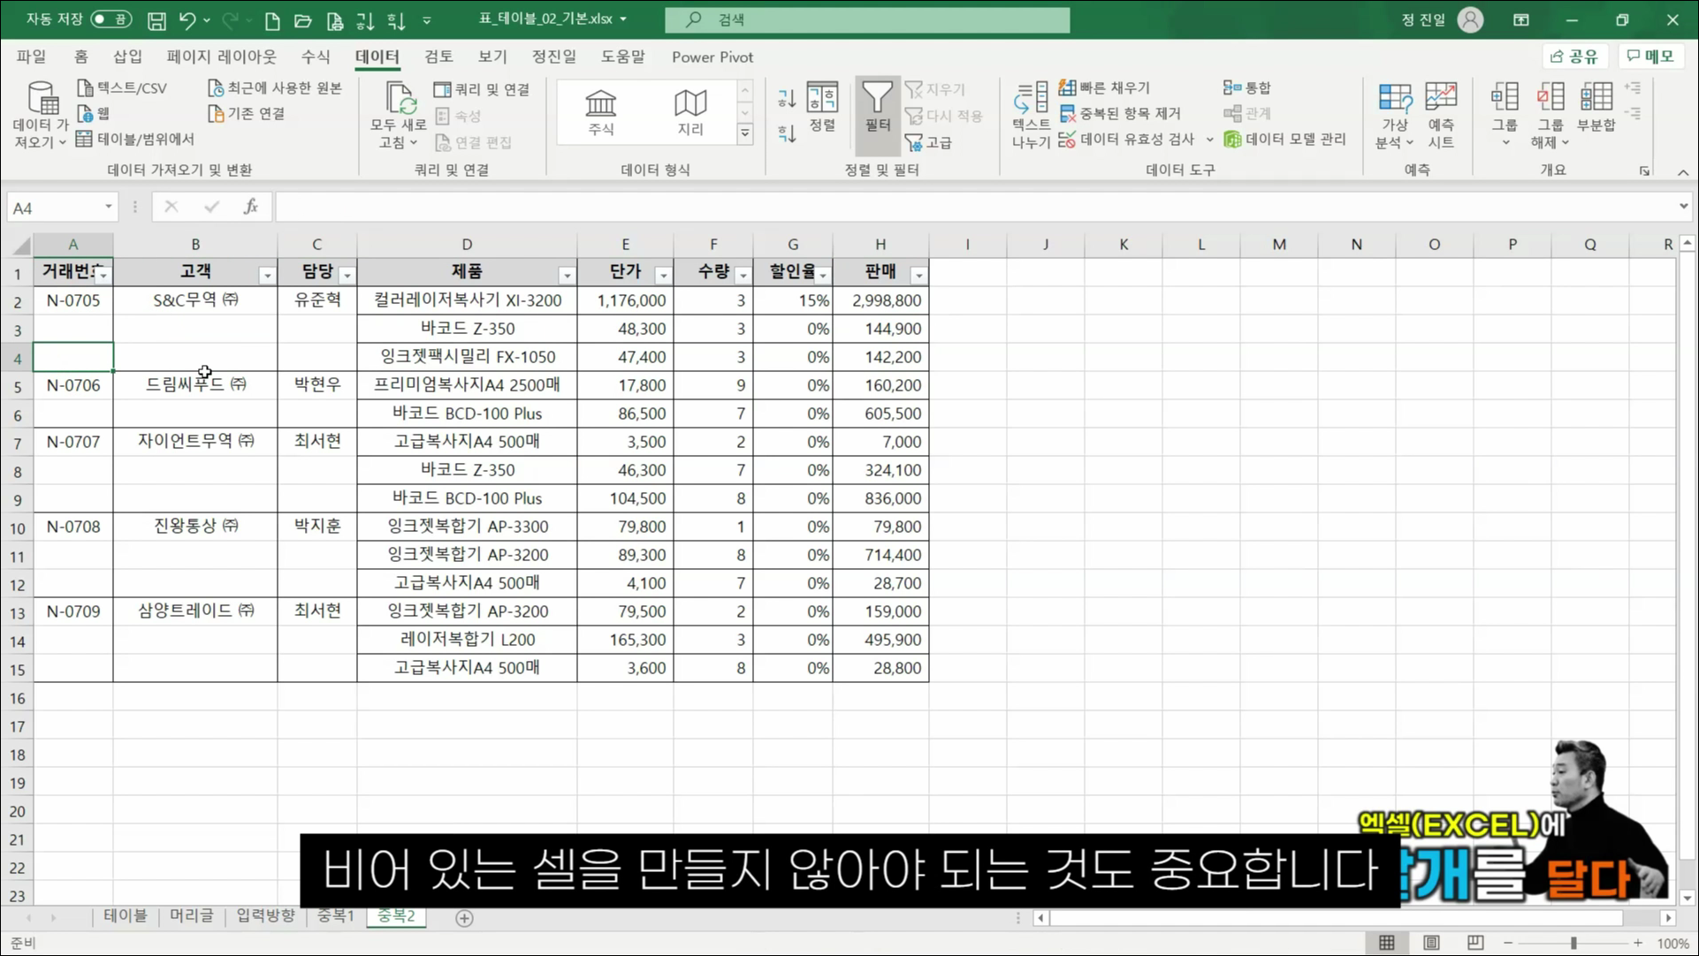Select the 중복1 sheet tab
The image size is (1699, 956).
click(335, 916)
